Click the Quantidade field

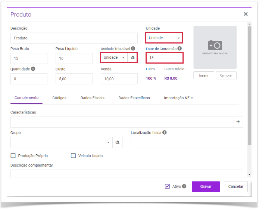[29, 79]
